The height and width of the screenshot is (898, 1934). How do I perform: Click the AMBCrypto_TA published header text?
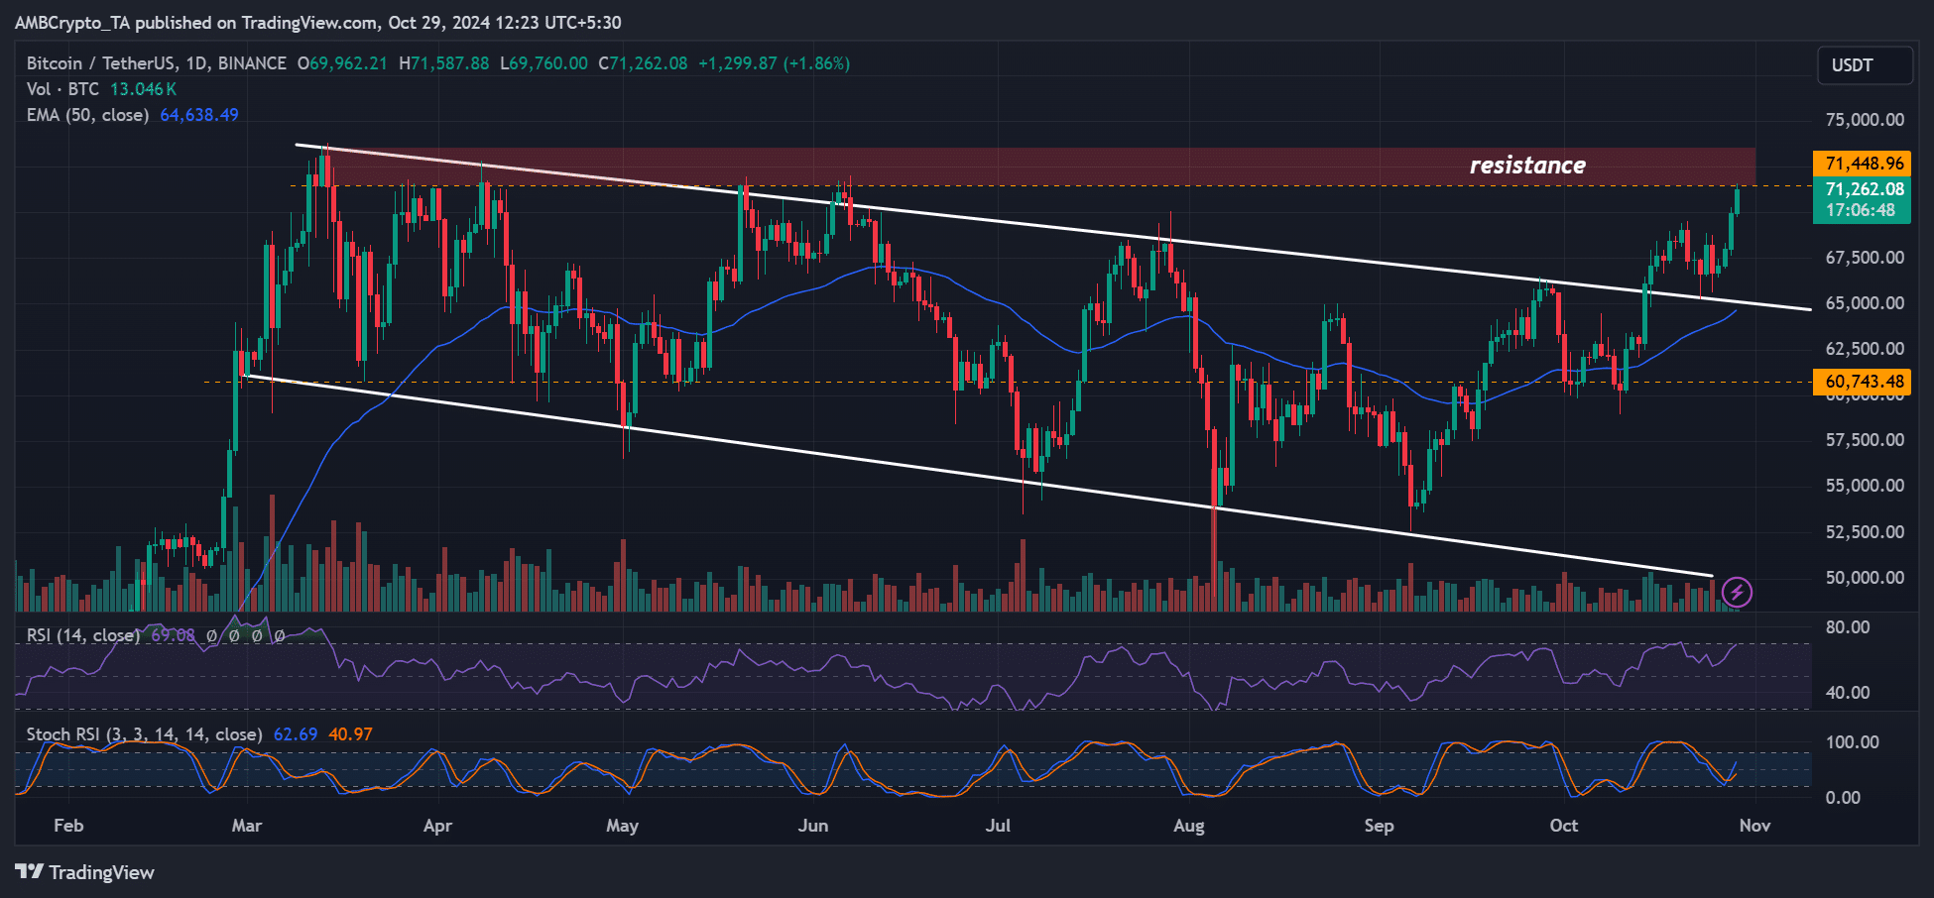pyautogui.click(x=318, y=23)
